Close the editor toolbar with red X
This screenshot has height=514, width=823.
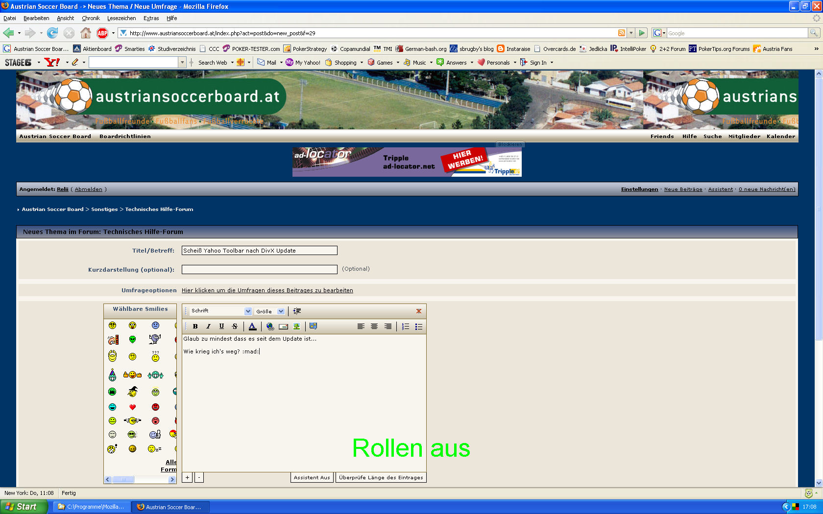(419, 311)
